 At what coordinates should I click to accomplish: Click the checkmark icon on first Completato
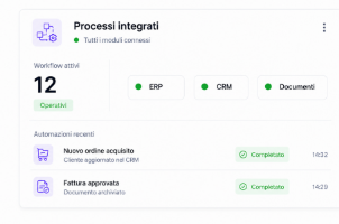point(243,155)
